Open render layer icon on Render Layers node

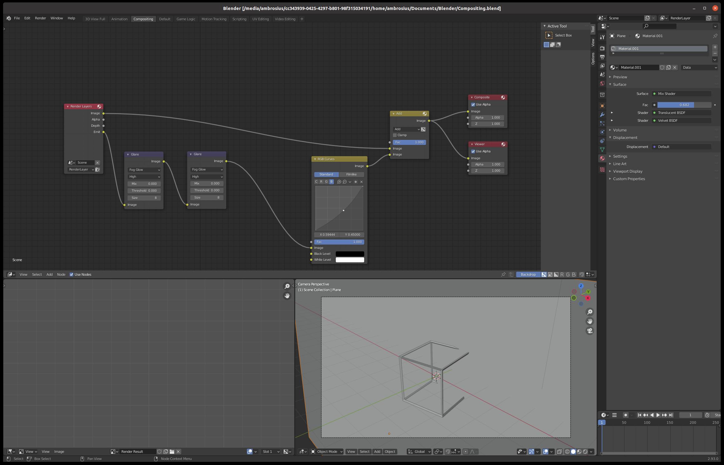pyautogui.click(x=97, y=170)
